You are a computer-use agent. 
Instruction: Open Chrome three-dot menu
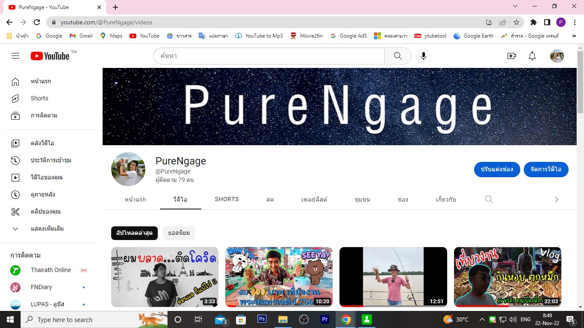point(575,22)
